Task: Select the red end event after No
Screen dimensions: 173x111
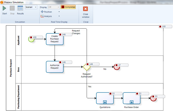Action: click(x=117, y=67)
